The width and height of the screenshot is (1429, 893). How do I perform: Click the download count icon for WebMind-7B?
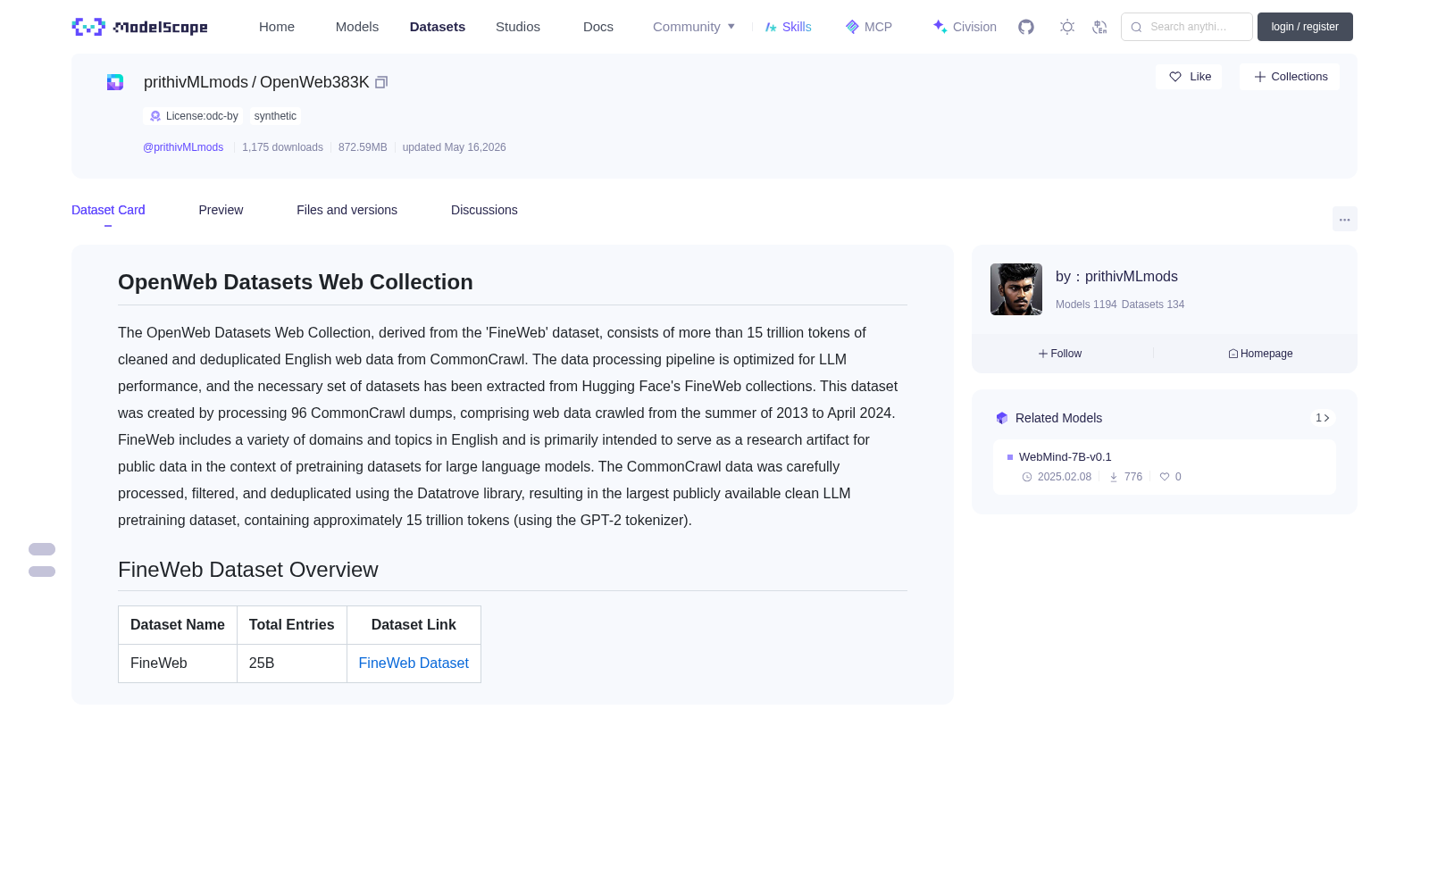1114,477
